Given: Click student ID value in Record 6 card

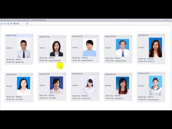Looking at the screenshot, I should pyautogui.click(x=85, y=96).
